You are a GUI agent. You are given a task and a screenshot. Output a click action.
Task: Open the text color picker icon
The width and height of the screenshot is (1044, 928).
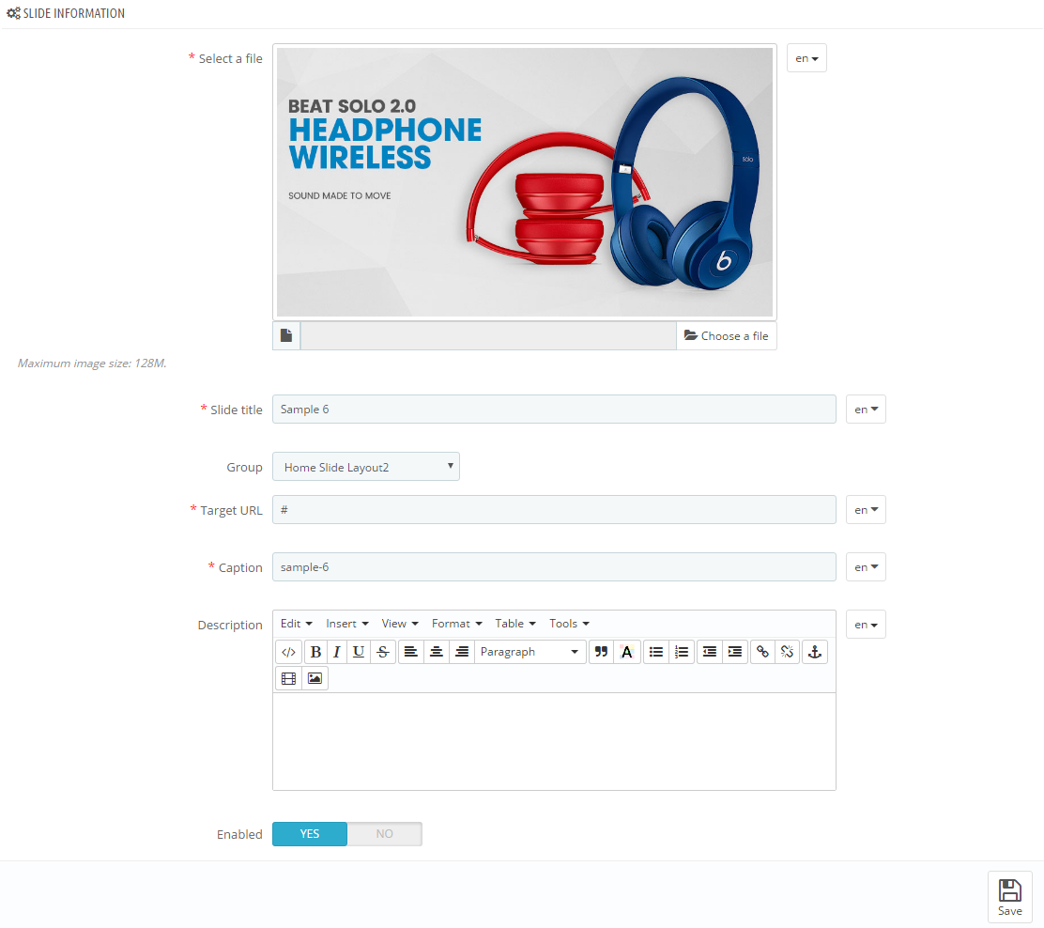point(626,652)
